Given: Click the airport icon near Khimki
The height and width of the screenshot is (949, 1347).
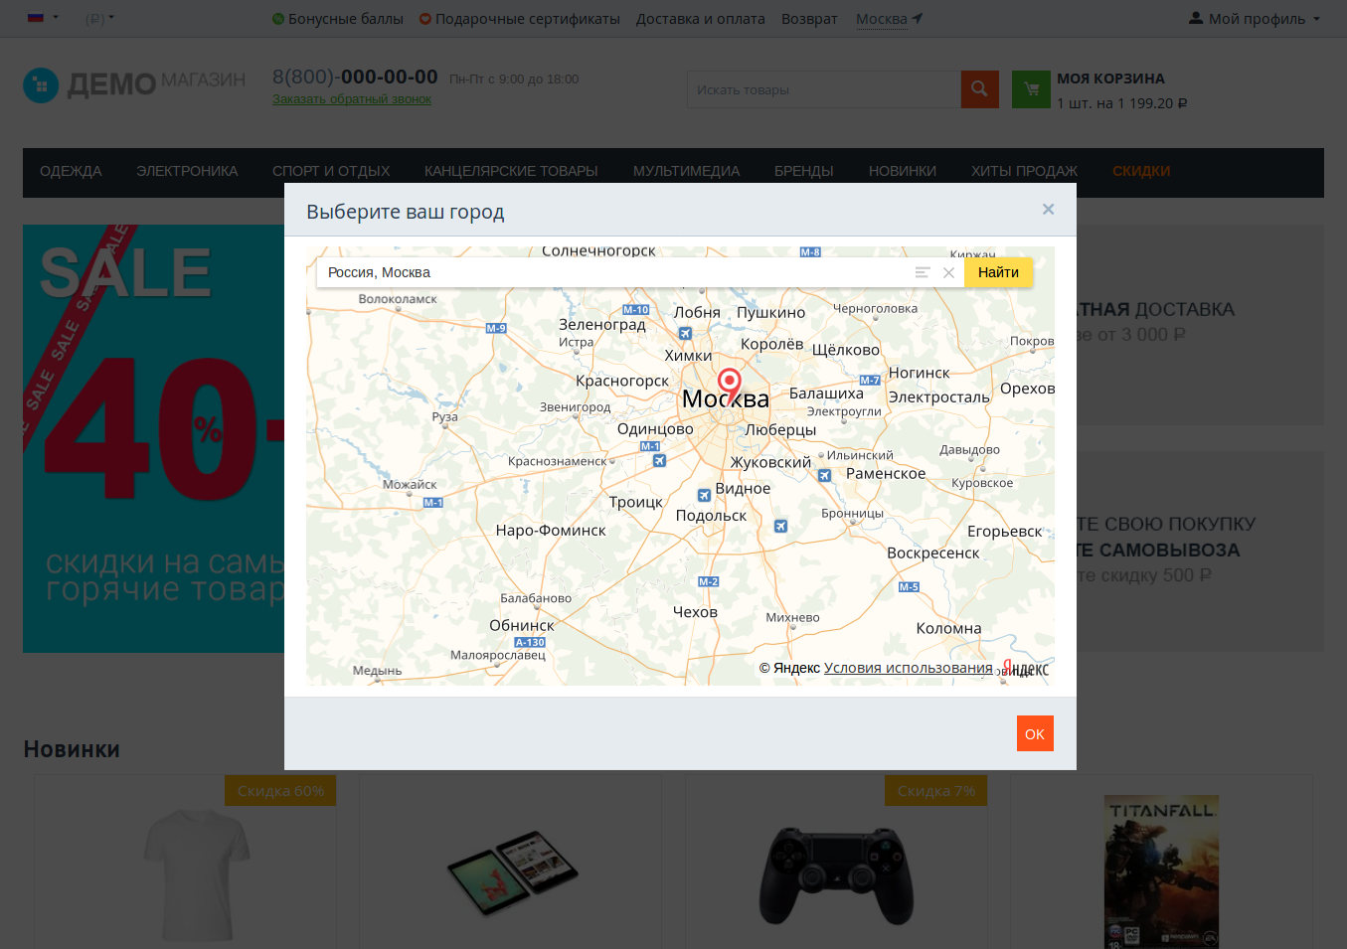Looking at the screenshot, I should [x=685, y=334].
